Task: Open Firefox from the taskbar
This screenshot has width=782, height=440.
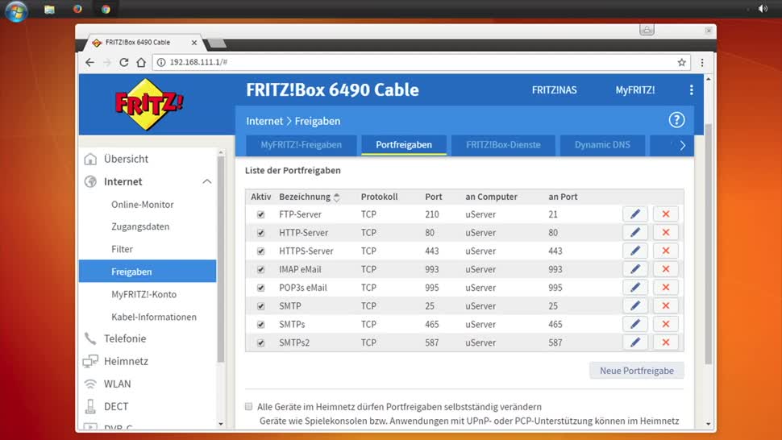Action: pyautogui.click(x=77, y=9)
